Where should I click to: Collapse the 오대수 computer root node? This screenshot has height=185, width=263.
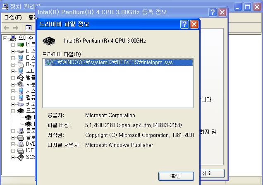[5, 38]
